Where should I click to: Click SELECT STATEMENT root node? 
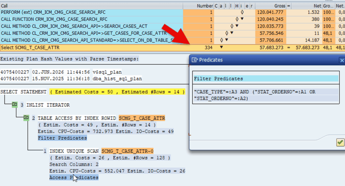click(x=23, y=92)
